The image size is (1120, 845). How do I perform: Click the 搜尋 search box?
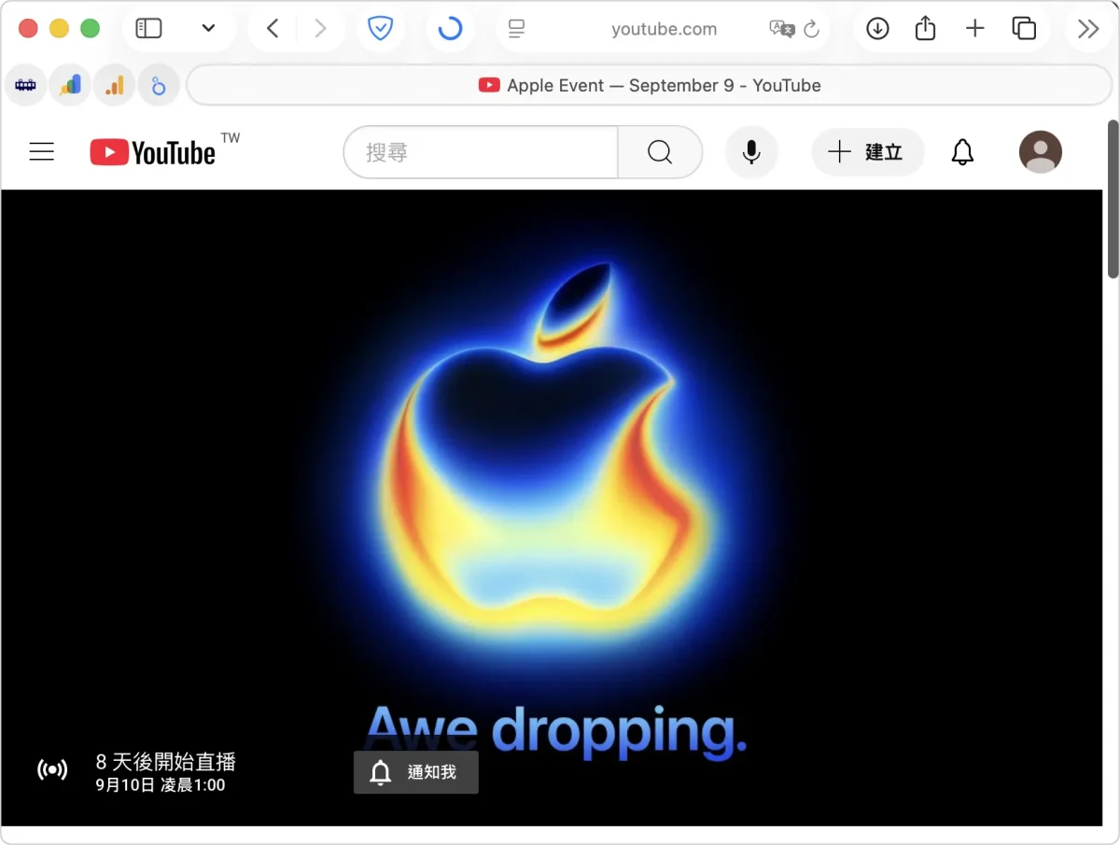tap(481, 151)
